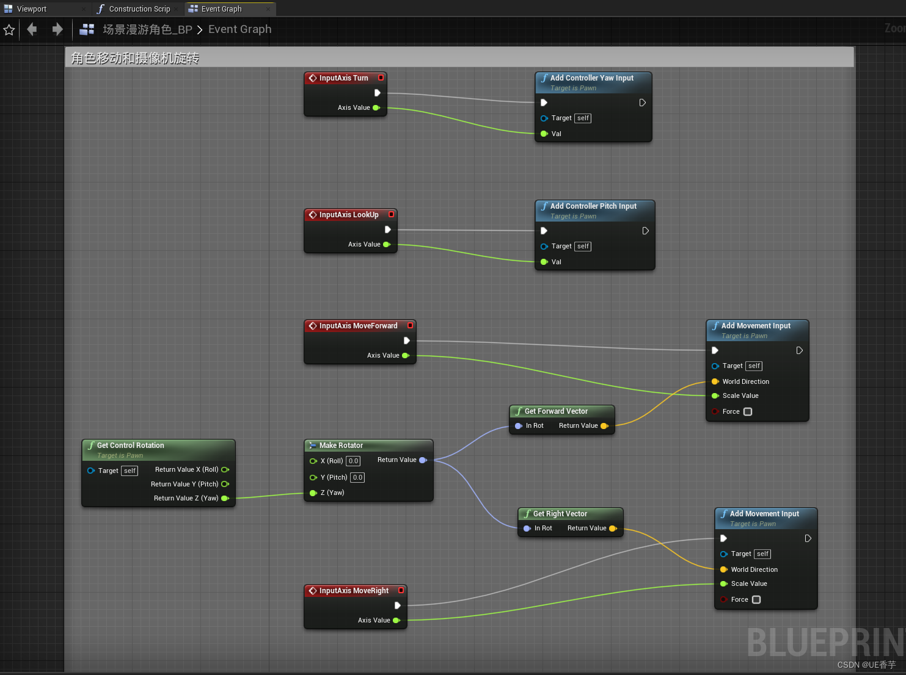Image resolution: width=906 pixels, height=675 pixels.
Task: Click the InputAxis Turn delegate red pin
Action: [381, 78]
